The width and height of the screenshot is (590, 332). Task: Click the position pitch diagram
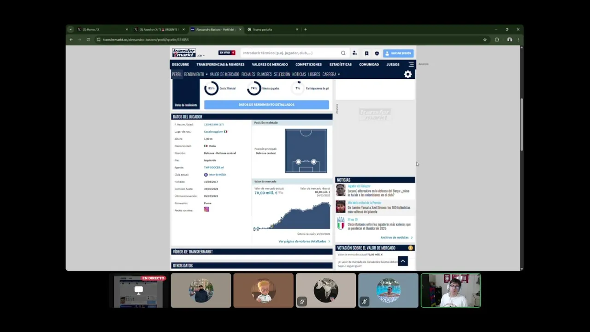pyautogui.click(x=306, y=151)
